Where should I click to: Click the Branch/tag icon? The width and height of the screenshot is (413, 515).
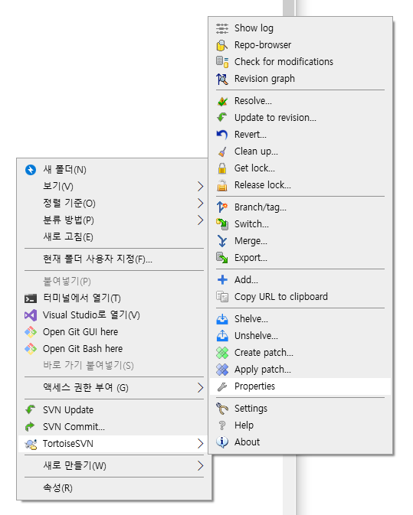[222, 207]
